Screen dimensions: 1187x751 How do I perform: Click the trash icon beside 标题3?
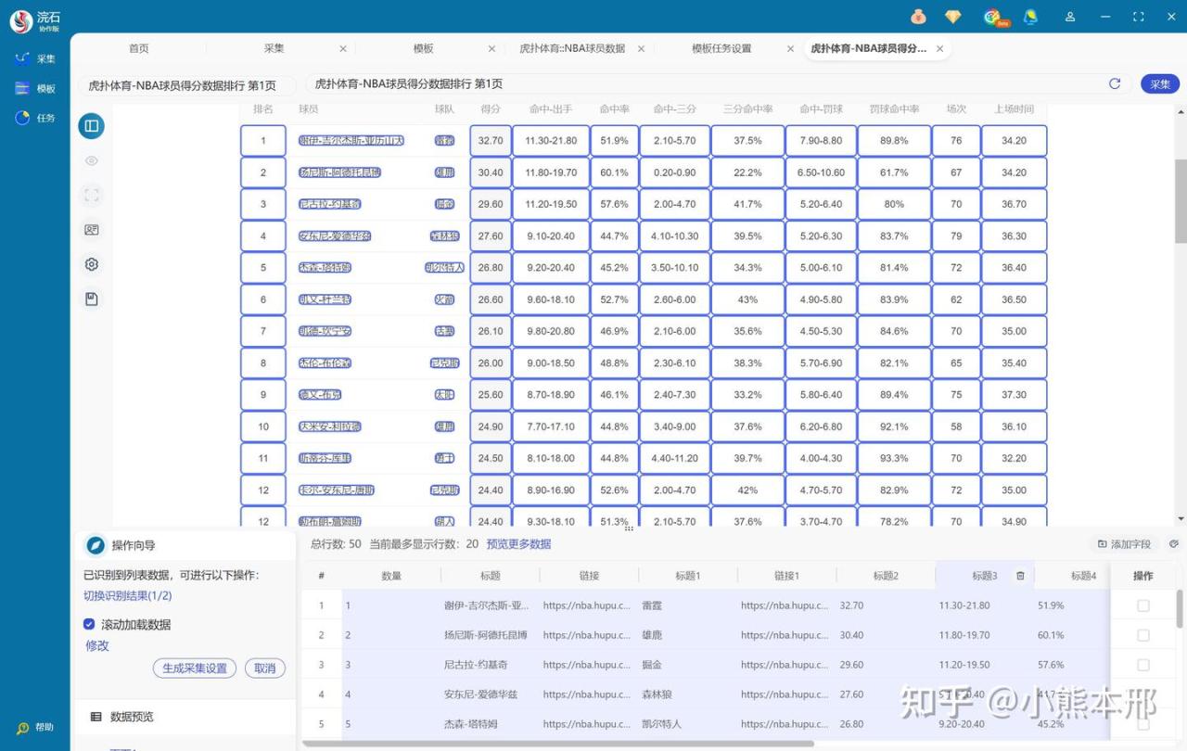(1020, 576)
